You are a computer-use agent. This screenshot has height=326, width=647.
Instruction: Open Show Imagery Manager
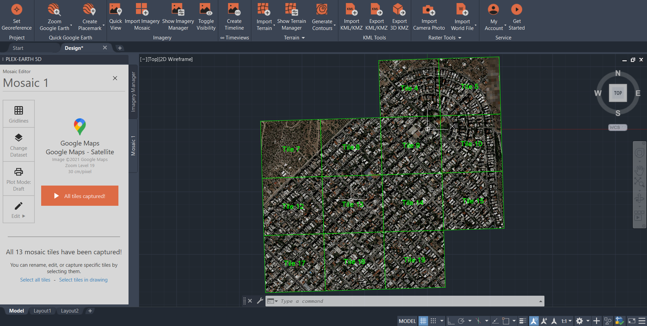178,9
